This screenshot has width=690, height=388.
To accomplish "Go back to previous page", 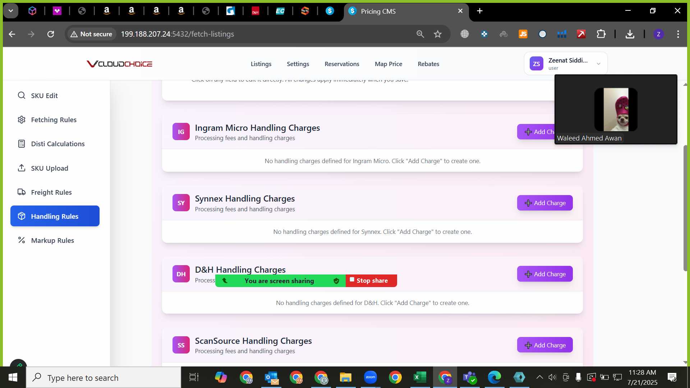I will click(12, 34).
